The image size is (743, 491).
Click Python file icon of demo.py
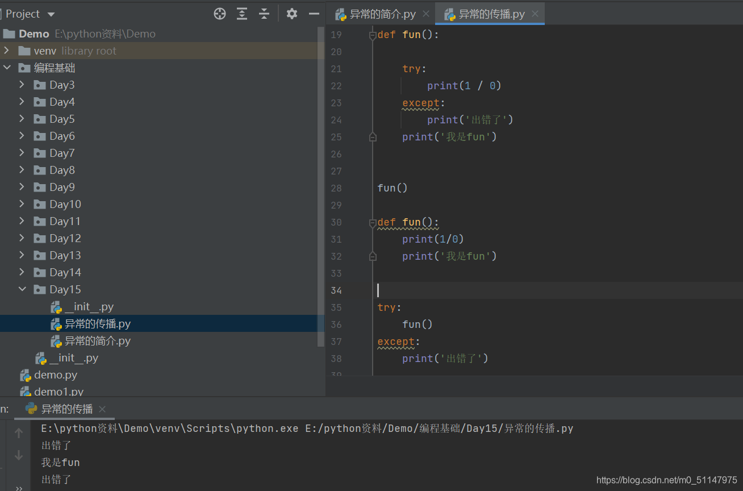tap(26, 375)
